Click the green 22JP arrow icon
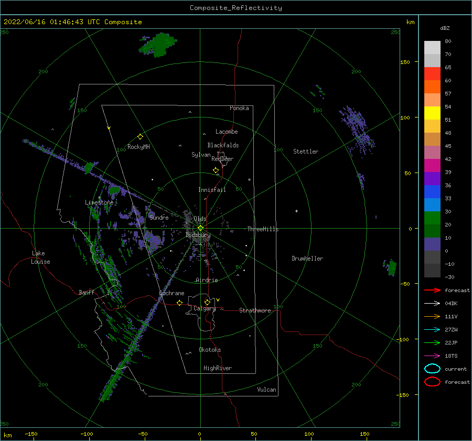The height and width of the screenshot is (441, 472). 432,342
